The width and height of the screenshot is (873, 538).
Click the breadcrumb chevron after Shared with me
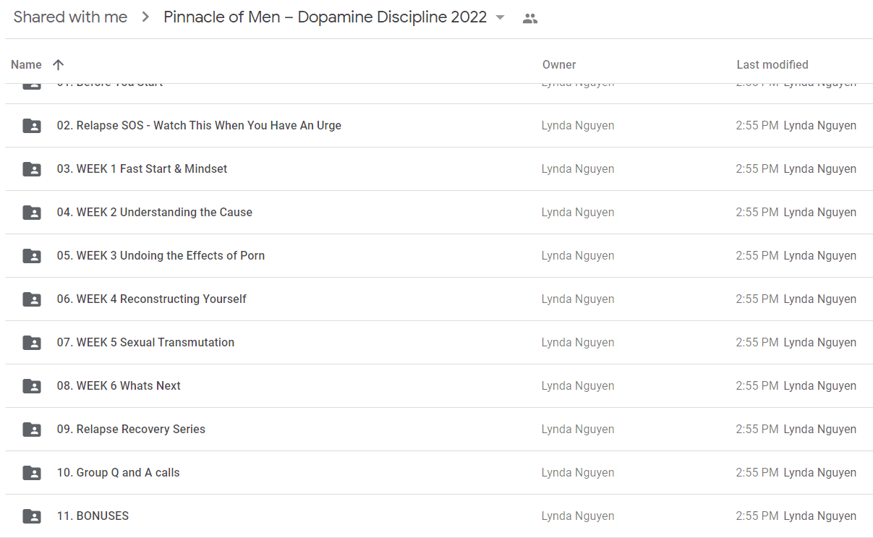tap(145, 17)
